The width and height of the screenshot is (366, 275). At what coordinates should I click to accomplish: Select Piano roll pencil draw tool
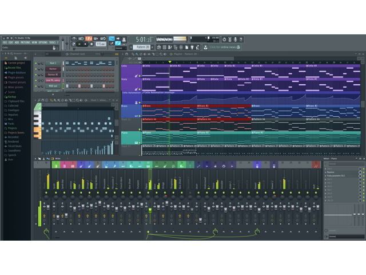[x=51, y=100]
